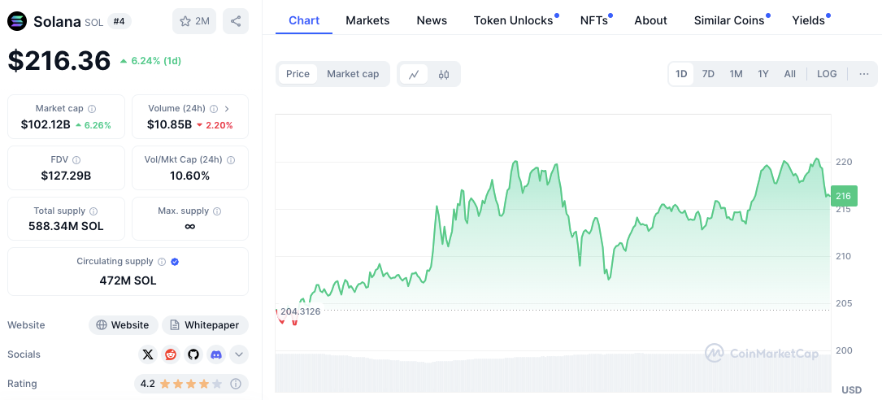The width and height of the screenshot is (882, 400).
Task: Toggle LOG scale on chart
Action: (x=826, y=74)
